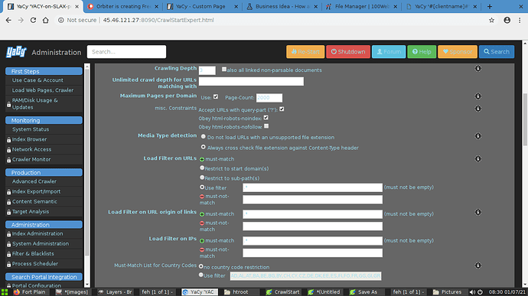528x296 pixels.
Task: Open info icon for Load Filter on URL origin
Action: click(477, 212)
